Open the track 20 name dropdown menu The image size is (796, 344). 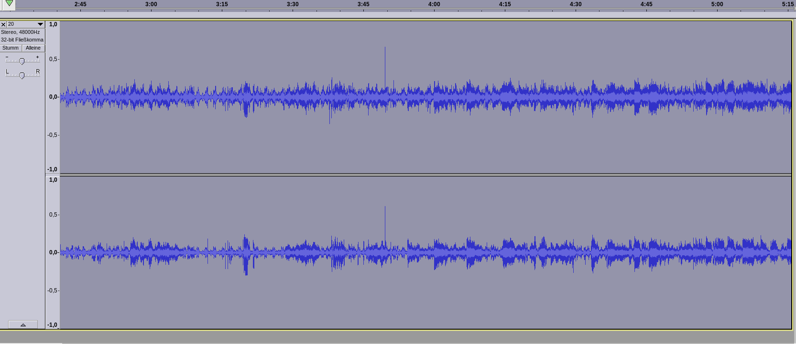pos(26,24)
